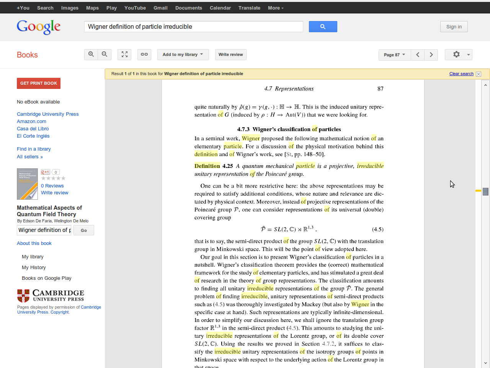490x368 pixels.
Task: Go to next page arrow
Action: [431, 55]
